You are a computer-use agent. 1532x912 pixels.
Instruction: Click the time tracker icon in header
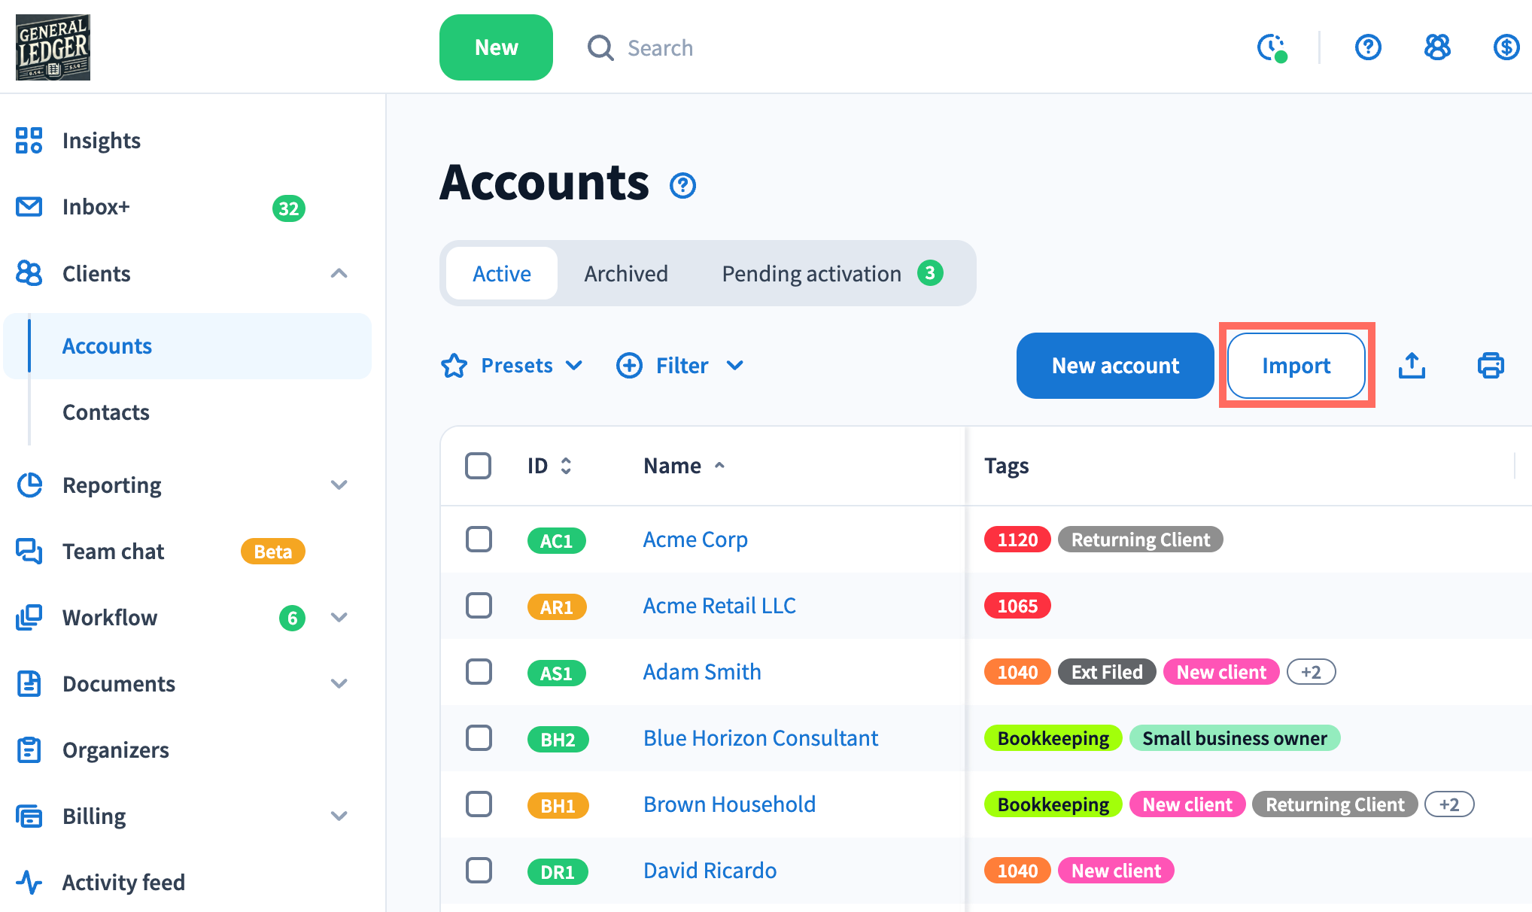[x=1272, y=48]
